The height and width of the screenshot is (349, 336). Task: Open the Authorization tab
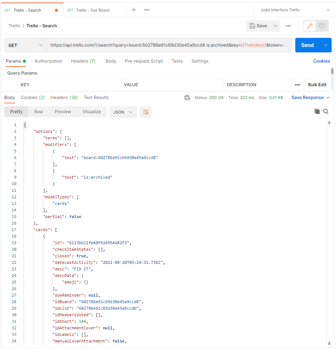(x=48, y=61)
